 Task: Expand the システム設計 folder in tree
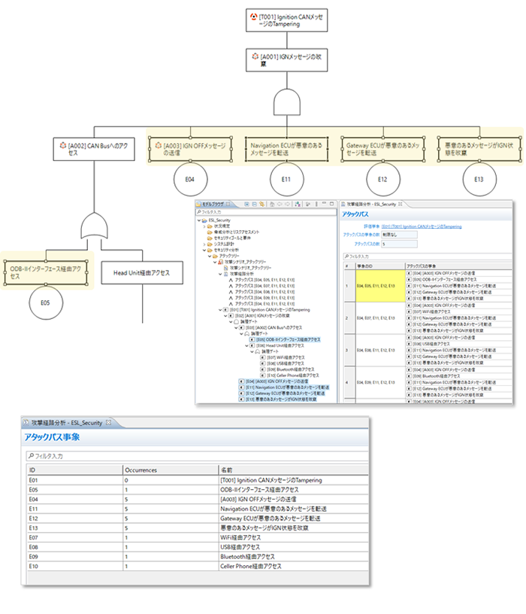click(x=205, y=244)
